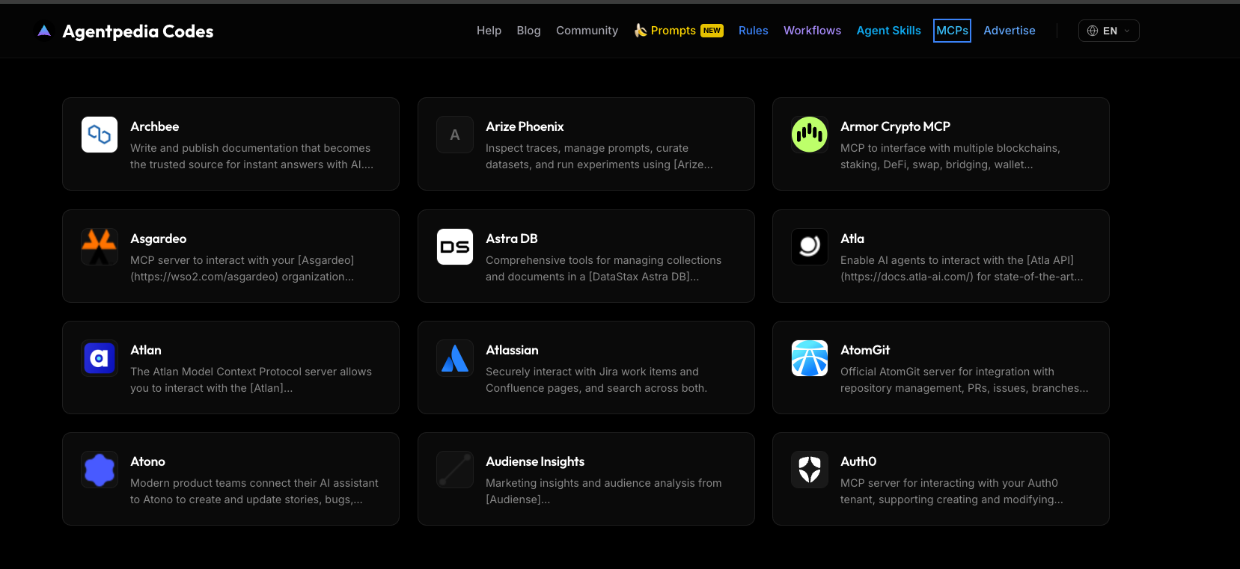Open the Community section
This screenshot has height=569, width=1240.
click(587, 31)
